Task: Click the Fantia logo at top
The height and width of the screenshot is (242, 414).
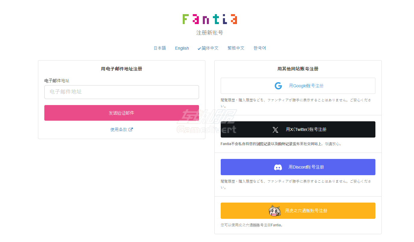Action: (210, 19)
